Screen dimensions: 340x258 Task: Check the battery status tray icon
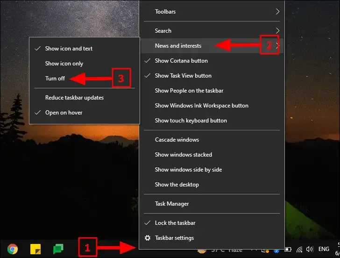coord(288,249)
